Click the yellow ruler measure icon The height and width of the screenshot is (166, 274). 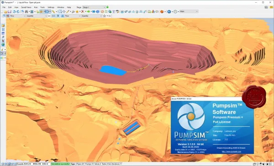click(53, 12)
